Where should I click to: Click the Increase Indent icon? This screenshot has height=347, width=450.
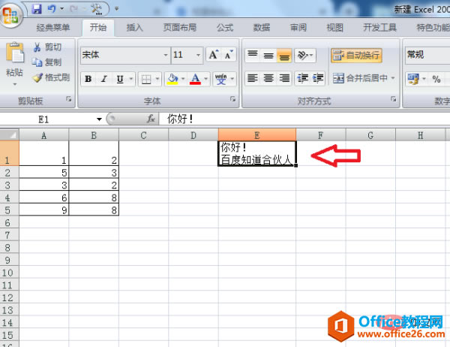coord(318,78)
